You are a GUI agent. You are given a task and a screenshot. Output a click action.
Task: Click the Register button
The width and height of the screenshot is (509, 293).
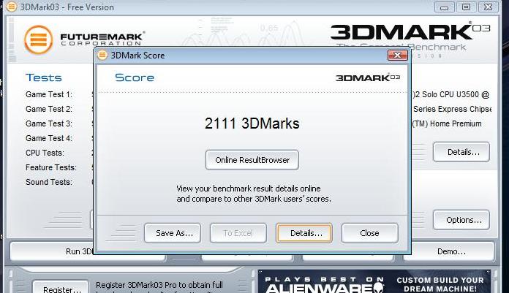pos(61,287)
